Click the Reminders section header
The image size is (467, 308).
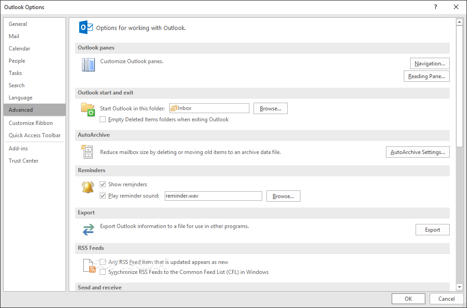[262, 170]
